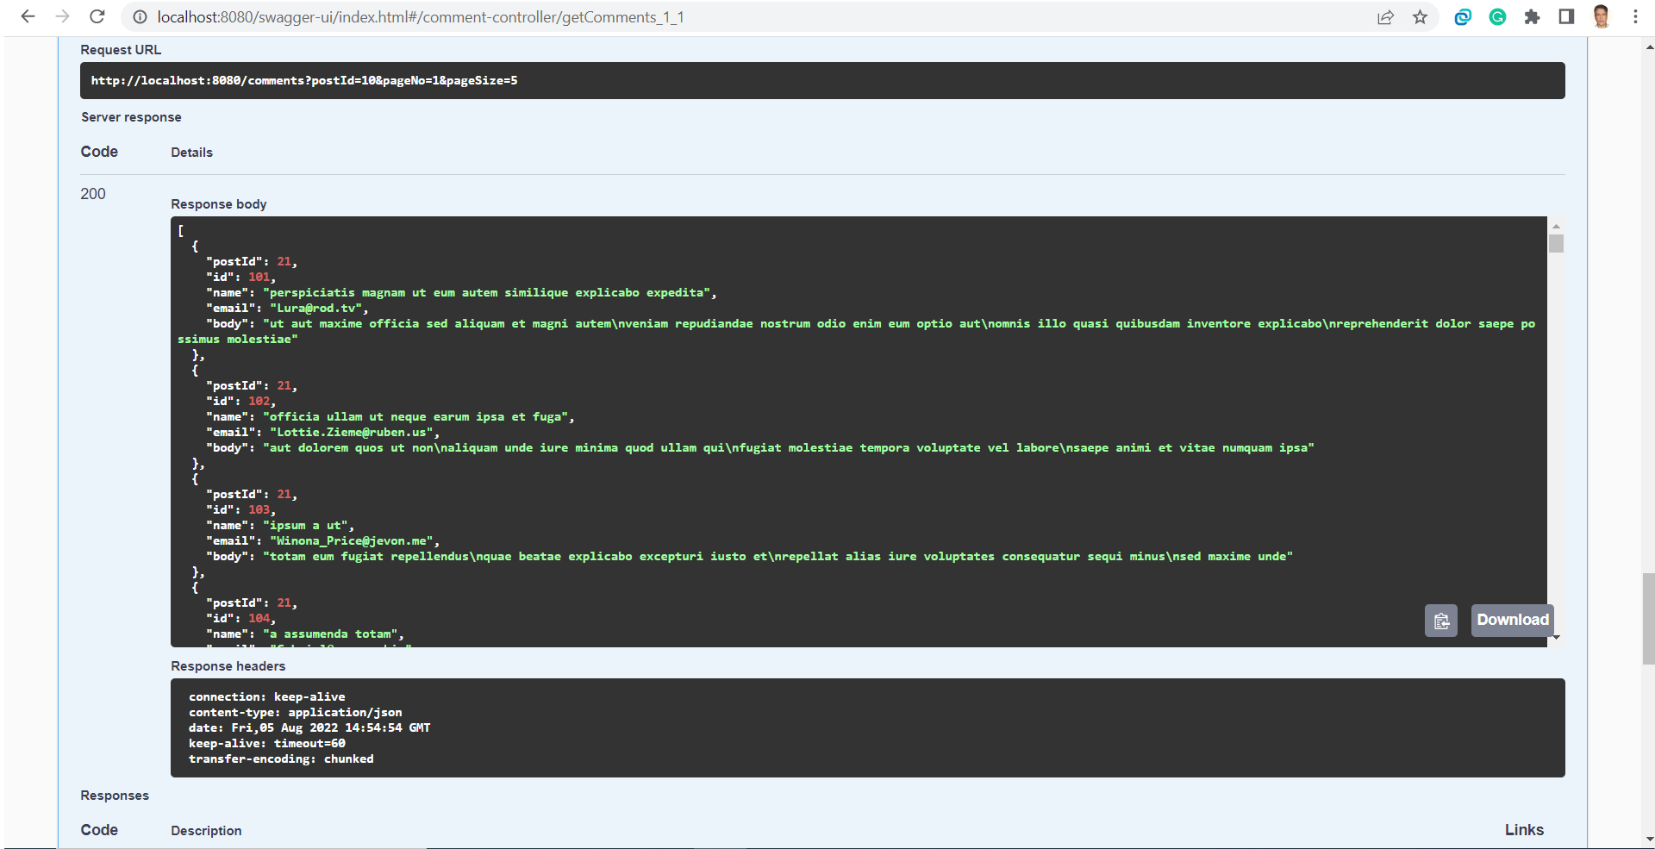
Task: Click the date response header line
Action: 309,728
